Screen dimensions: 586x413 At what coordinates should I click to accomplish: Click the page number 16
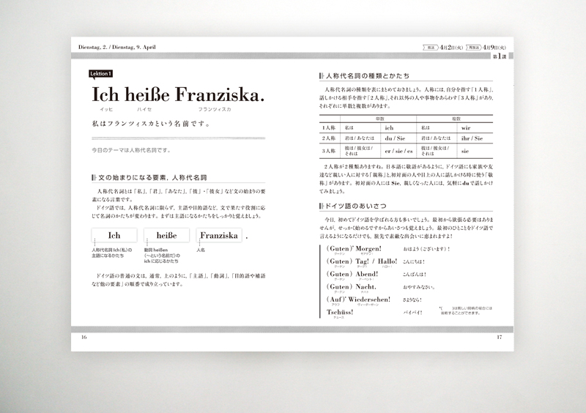click(x=84, y=337)
